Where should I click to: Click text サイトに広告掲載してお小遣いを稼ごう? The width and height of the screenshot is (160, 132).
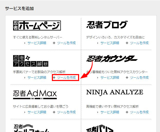41,107
